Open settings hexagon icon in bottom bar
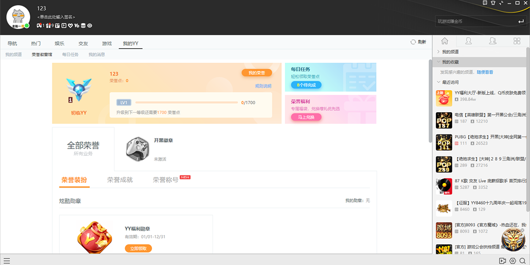The width and height of the screenshot is (530, 265). [x=513, y=261]
